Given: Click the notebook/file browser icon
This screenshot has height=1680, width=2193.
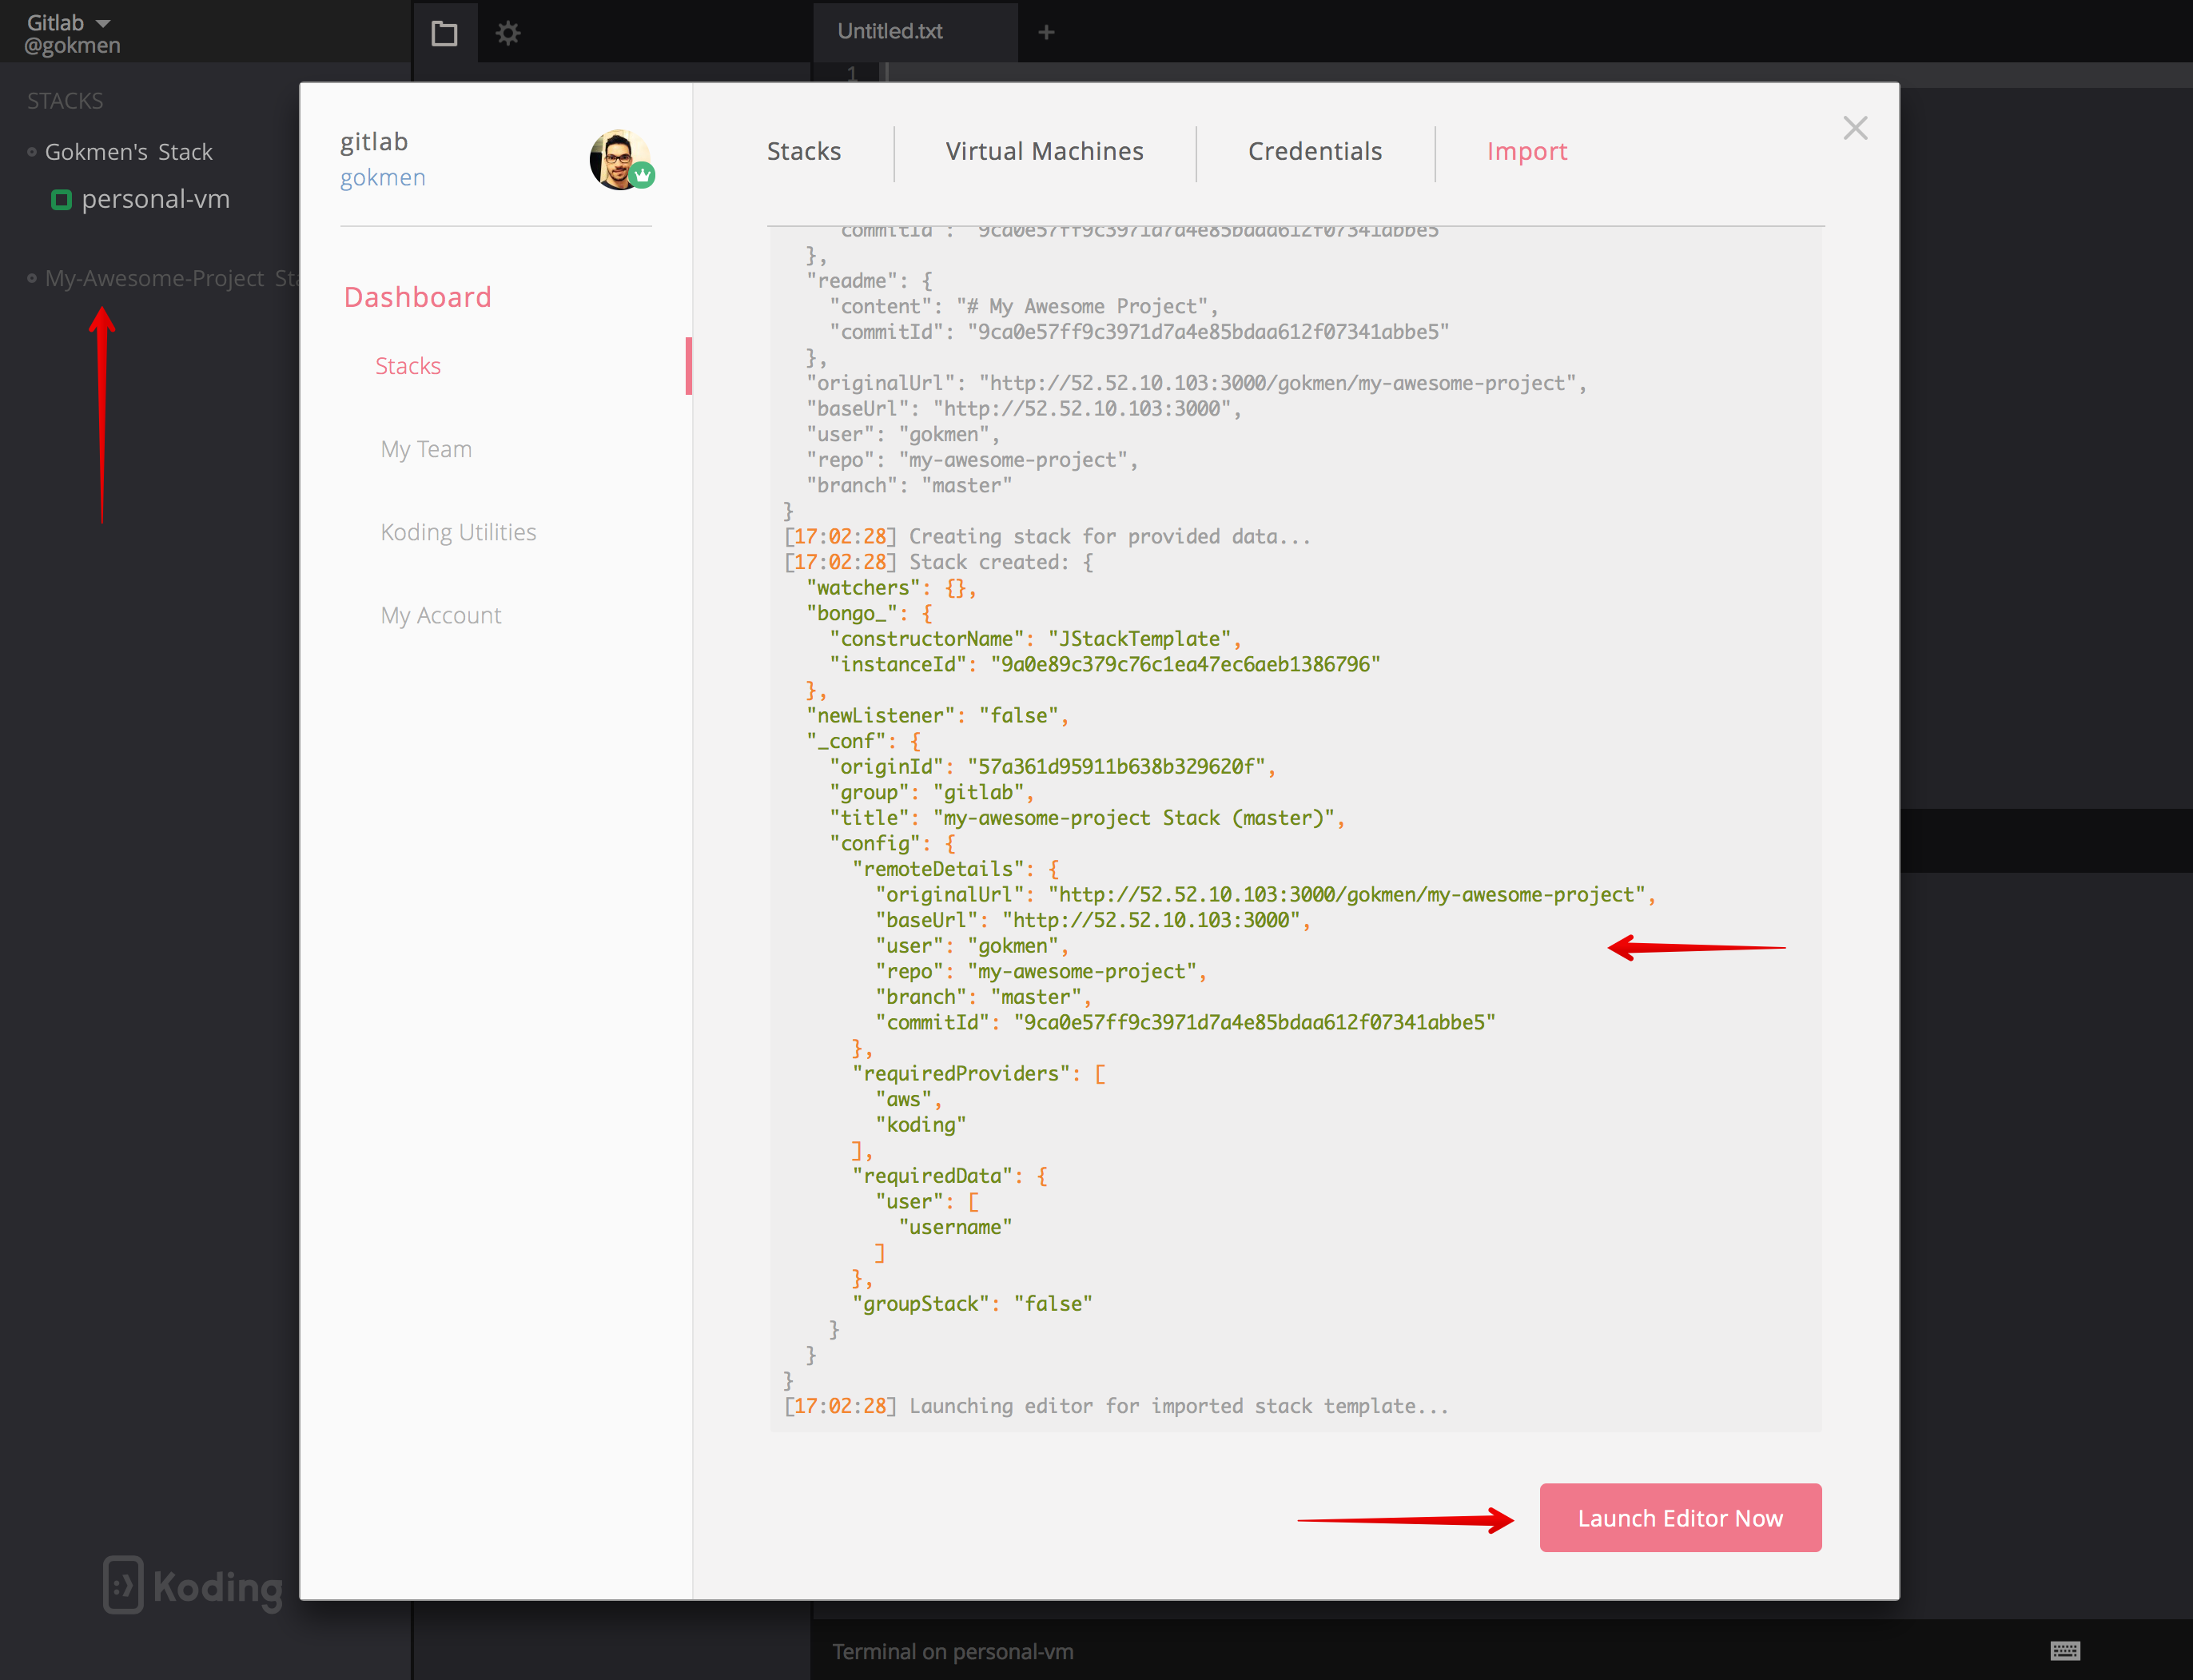Looking at the screenshot, I should coord(443,32).
